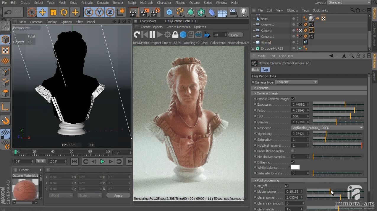Open the Camera type dropdown
This screenshot has height=211, width=377.
[x=296, y=82]
